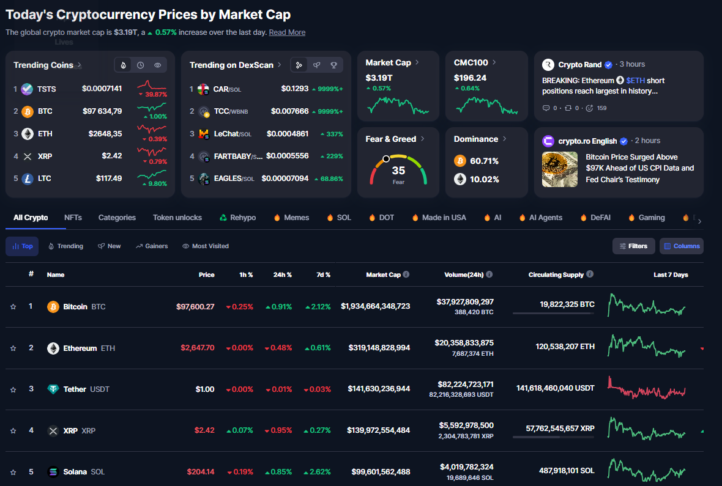The height and width of the screenshot is (486, 722).
Task: Click the TCC/WBNB token icon in DexScan
Action: [x=204, y=111]
